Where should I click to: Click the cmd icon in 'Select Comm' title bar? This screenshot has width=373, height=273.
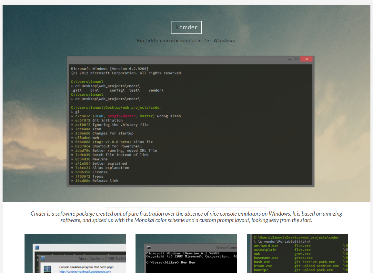click(x=149, y=248)
